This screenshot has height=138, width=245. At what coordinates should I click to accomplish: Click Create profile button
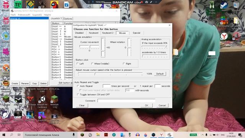(15, 84)
